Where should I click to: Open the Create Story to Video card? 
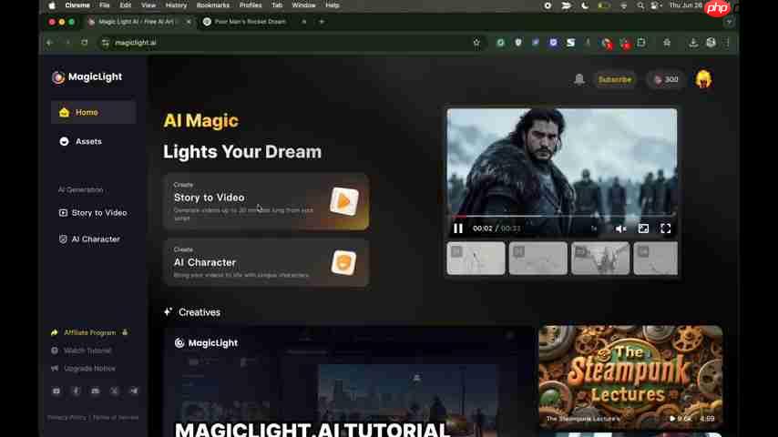pyautogui.click(x=266, y=201)
